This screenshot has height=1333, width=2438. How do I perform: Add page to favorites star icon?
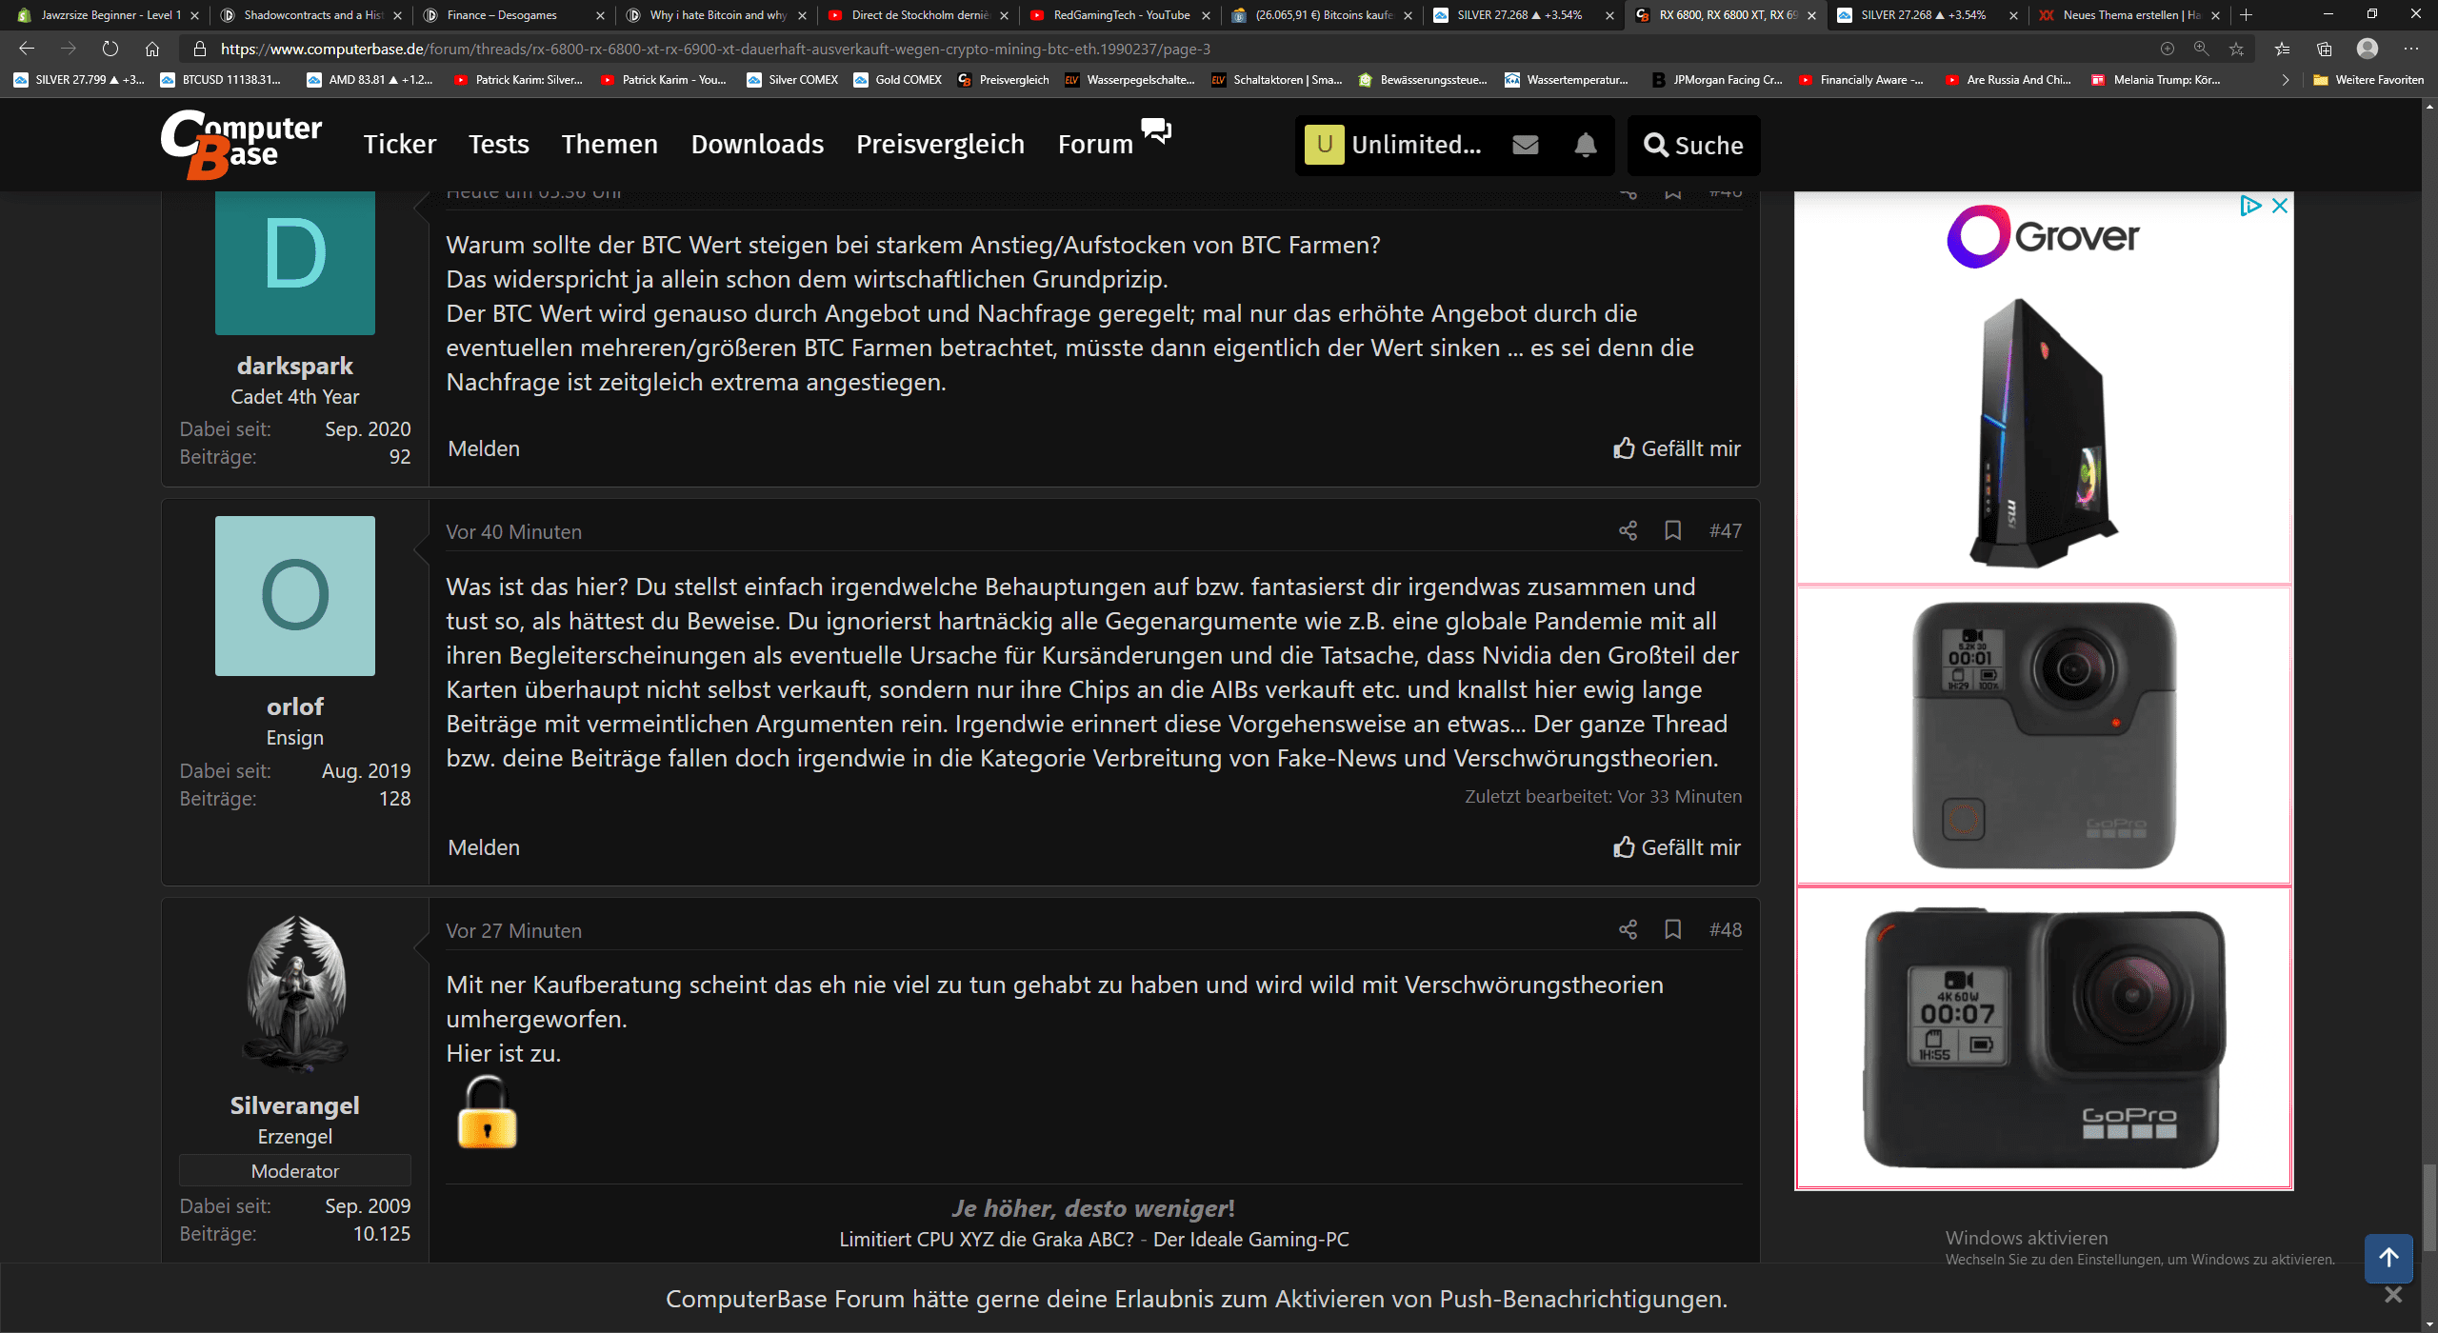pos(2236,49)
